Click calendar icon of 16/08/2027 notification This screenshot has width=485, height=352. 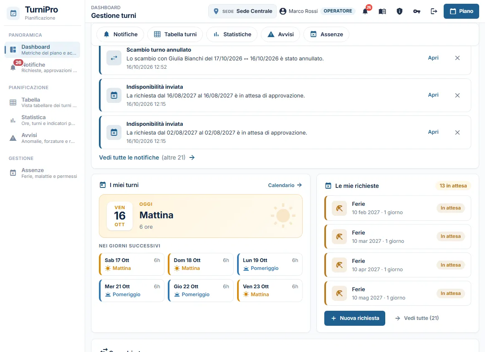(114, 95)
